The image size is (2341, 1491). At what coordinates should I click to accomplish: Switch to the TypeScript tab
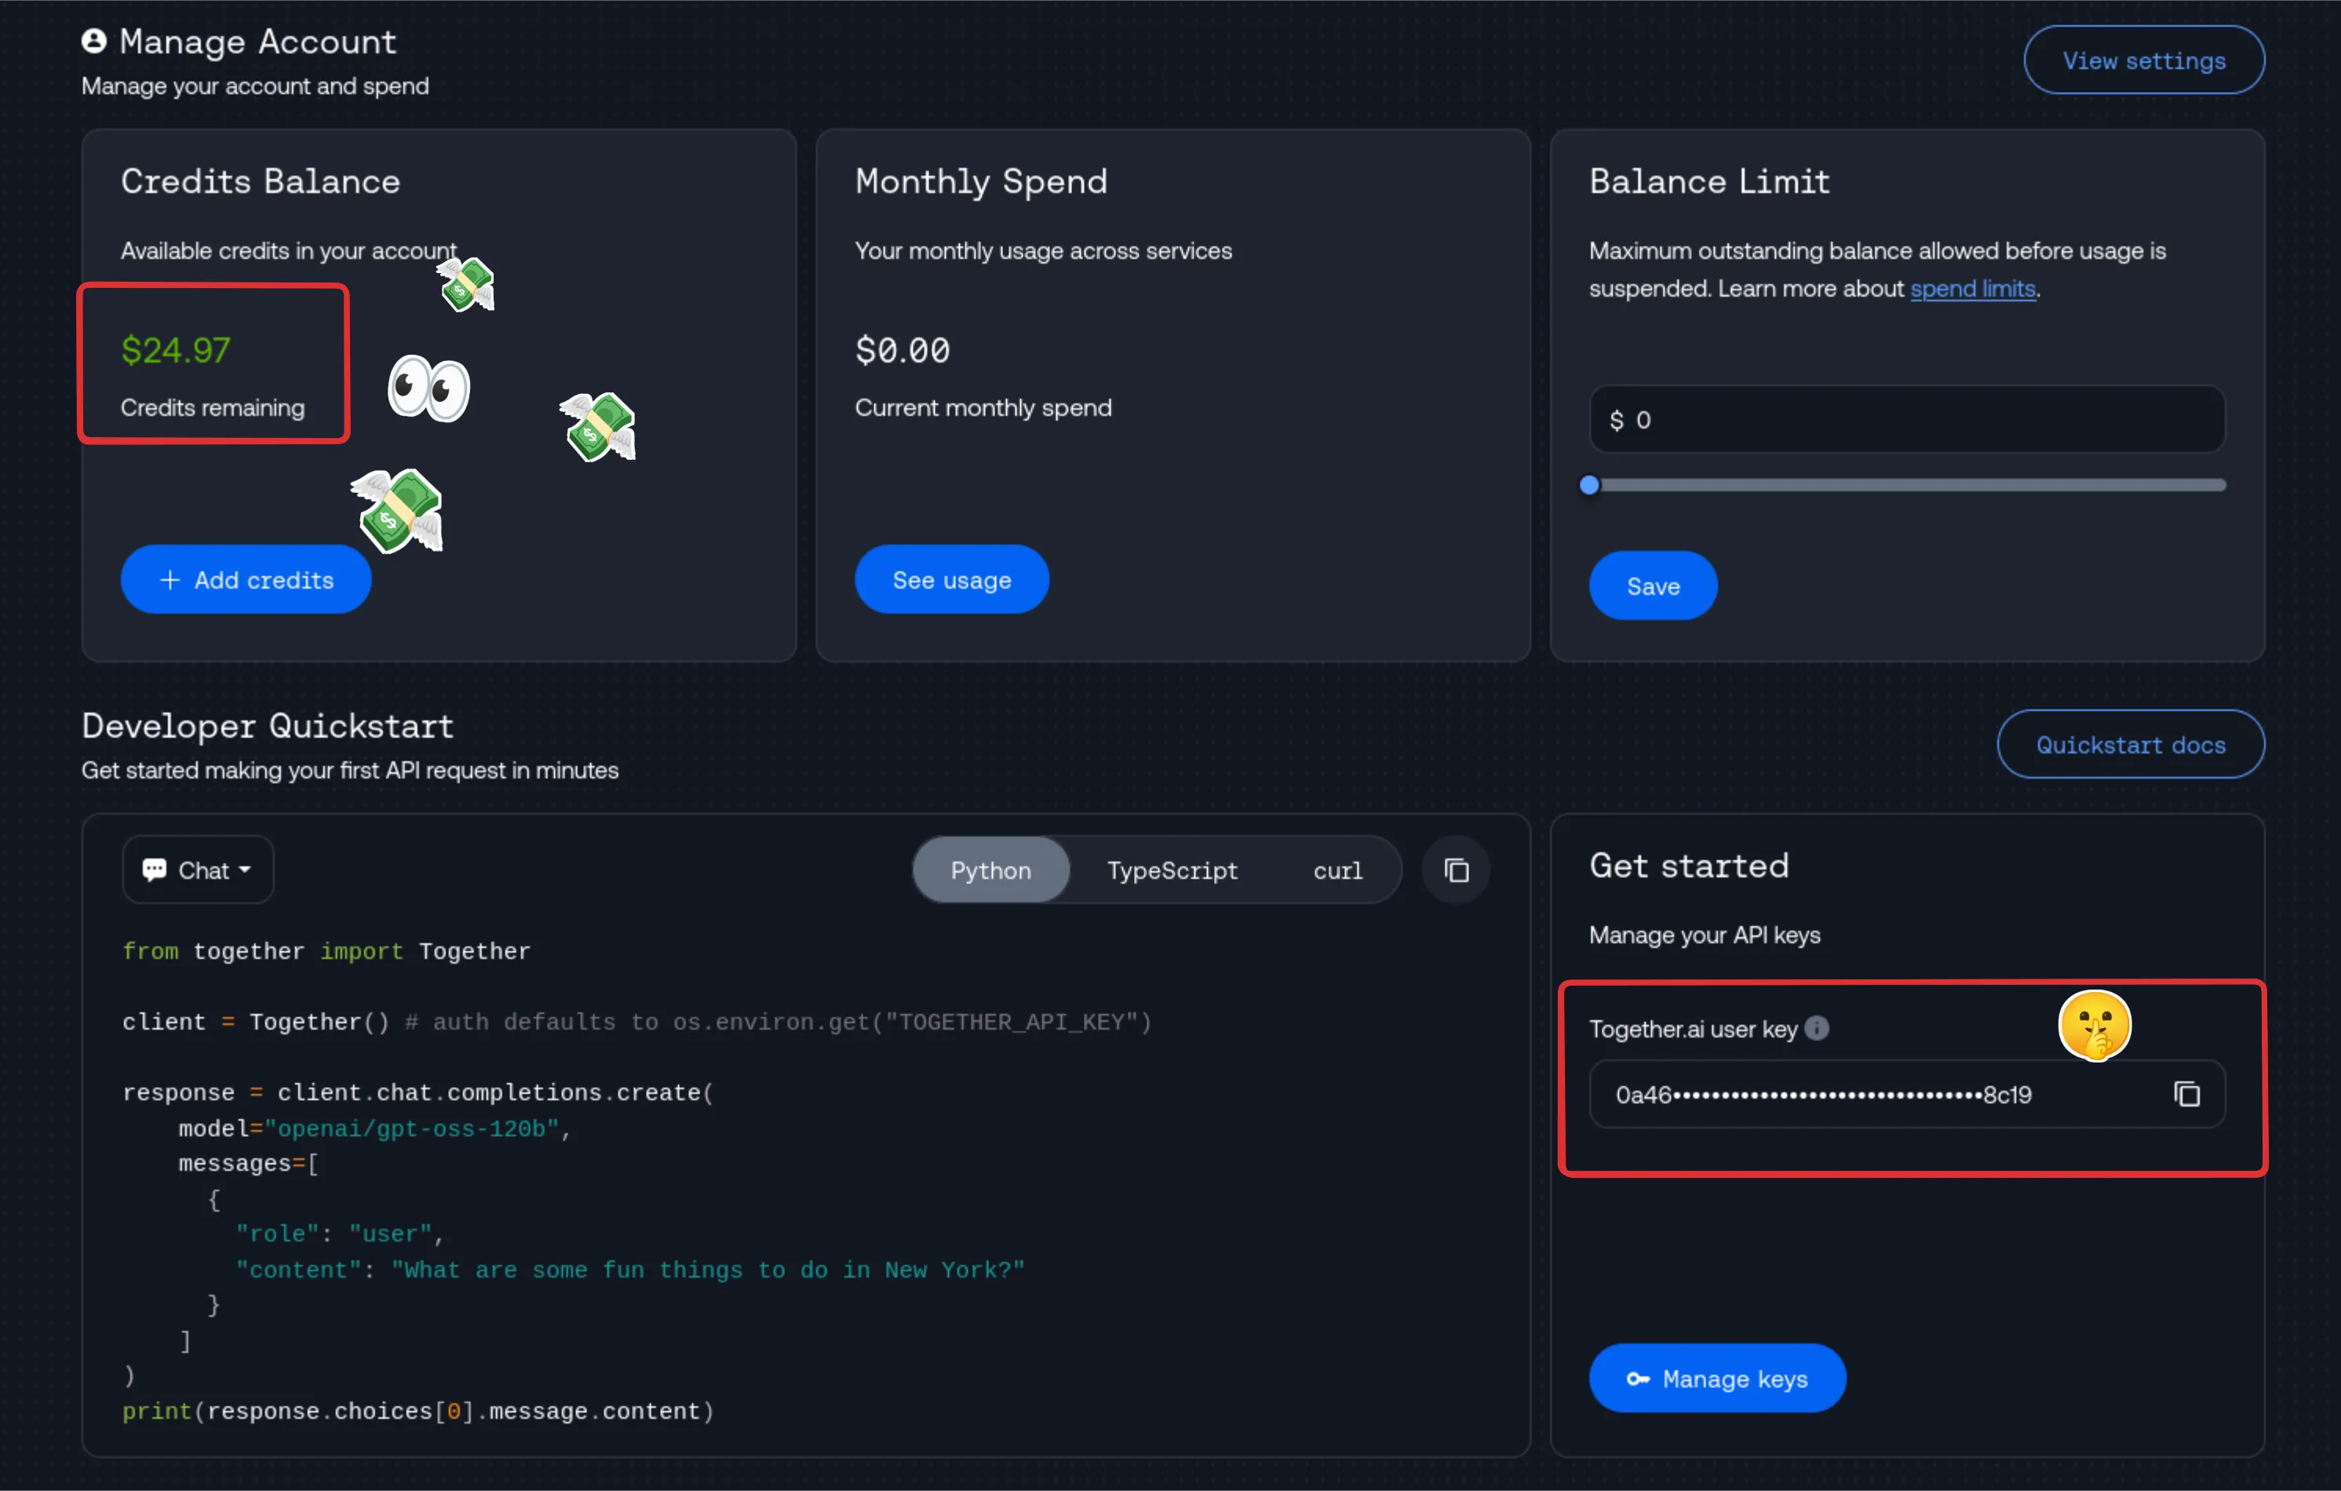click(1172, 870)
